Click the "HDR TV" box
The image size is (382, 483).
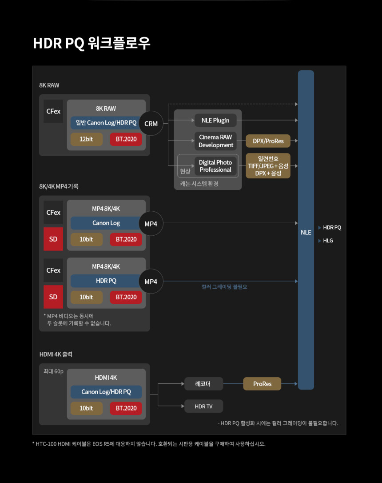pyautogui.click(x=203, y=407)
